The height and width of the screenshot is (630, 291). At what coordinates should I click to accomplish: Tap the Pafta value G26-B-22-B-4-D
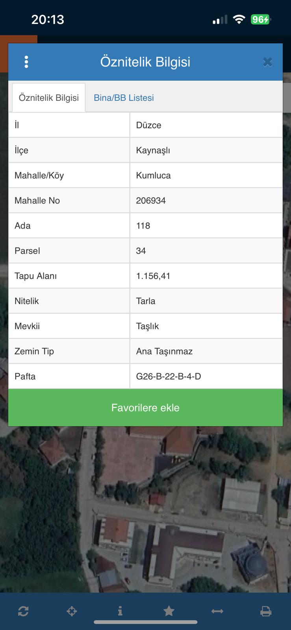pyautogui.click(x=169, y=376)
